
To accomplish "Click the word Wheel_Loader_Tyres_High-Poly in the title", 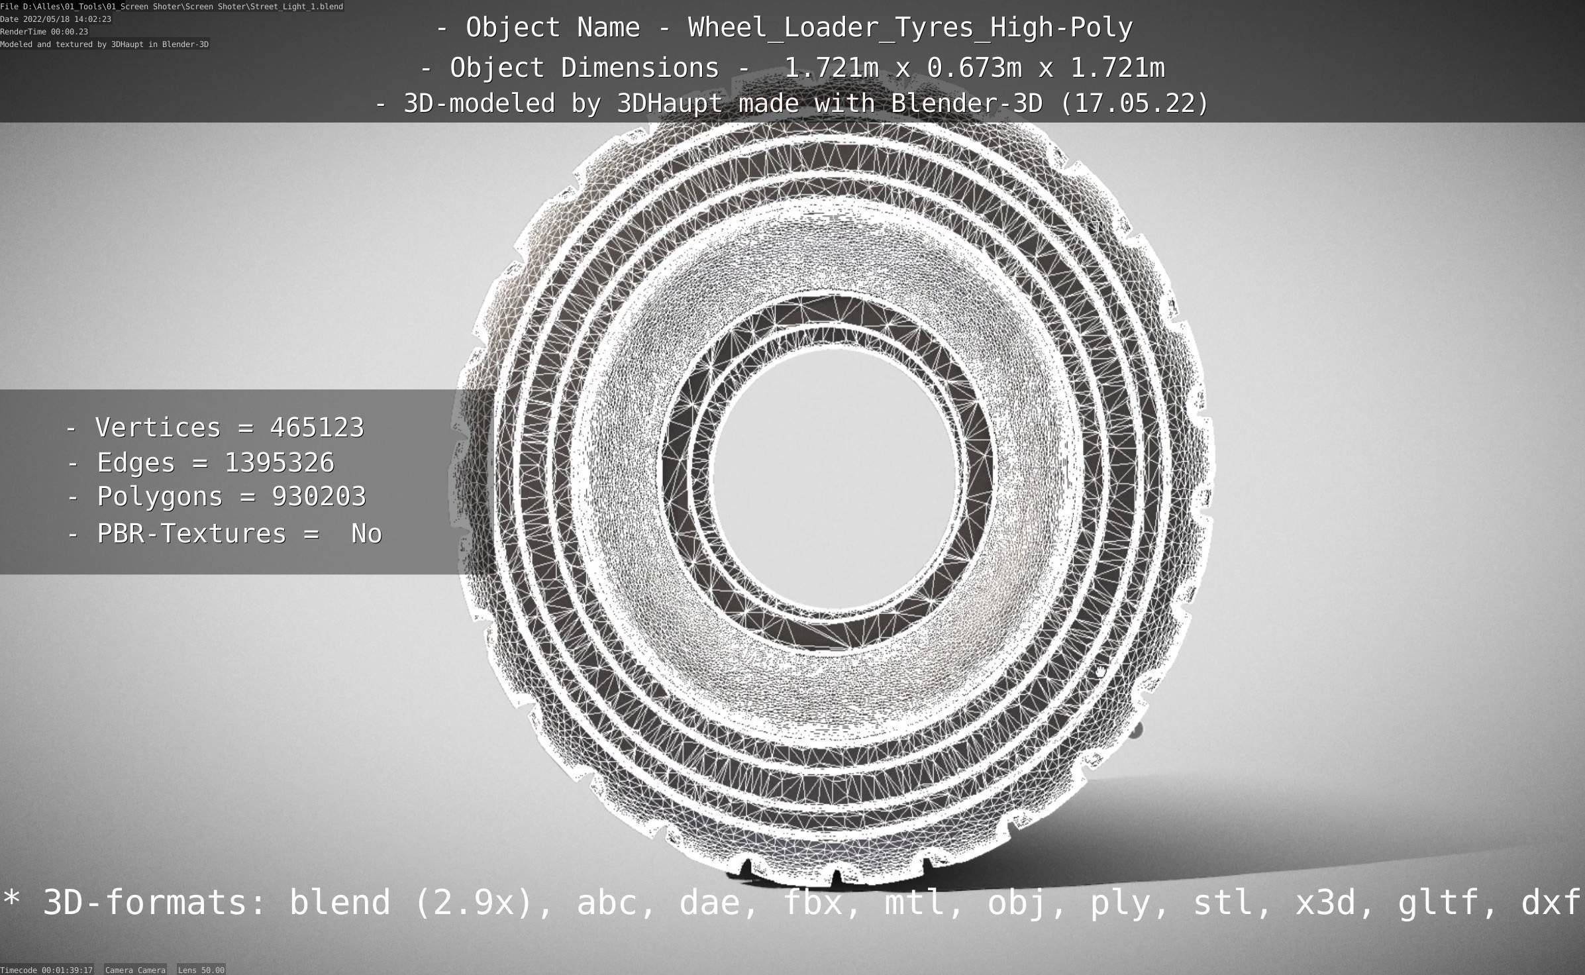I will tap(910, 28).
